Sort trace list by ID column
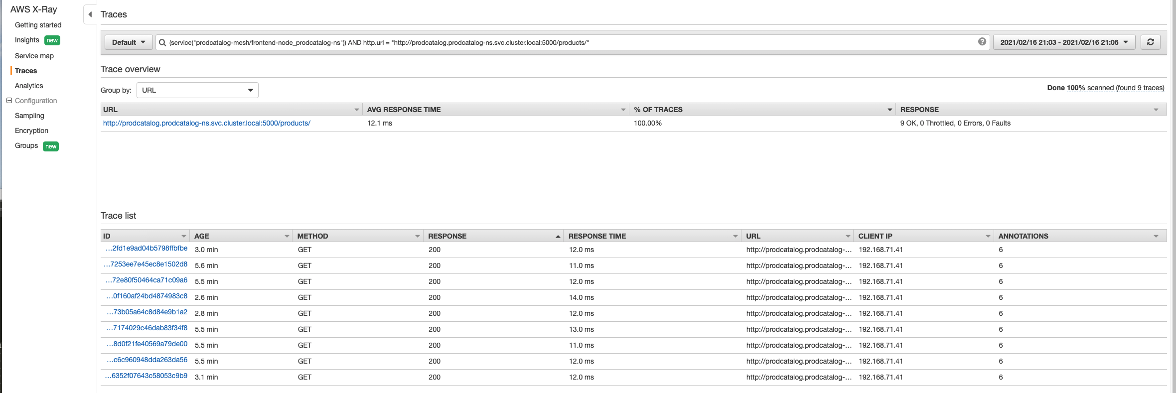Viewport: 1176px width, 393px height. [x=145, y=236]
